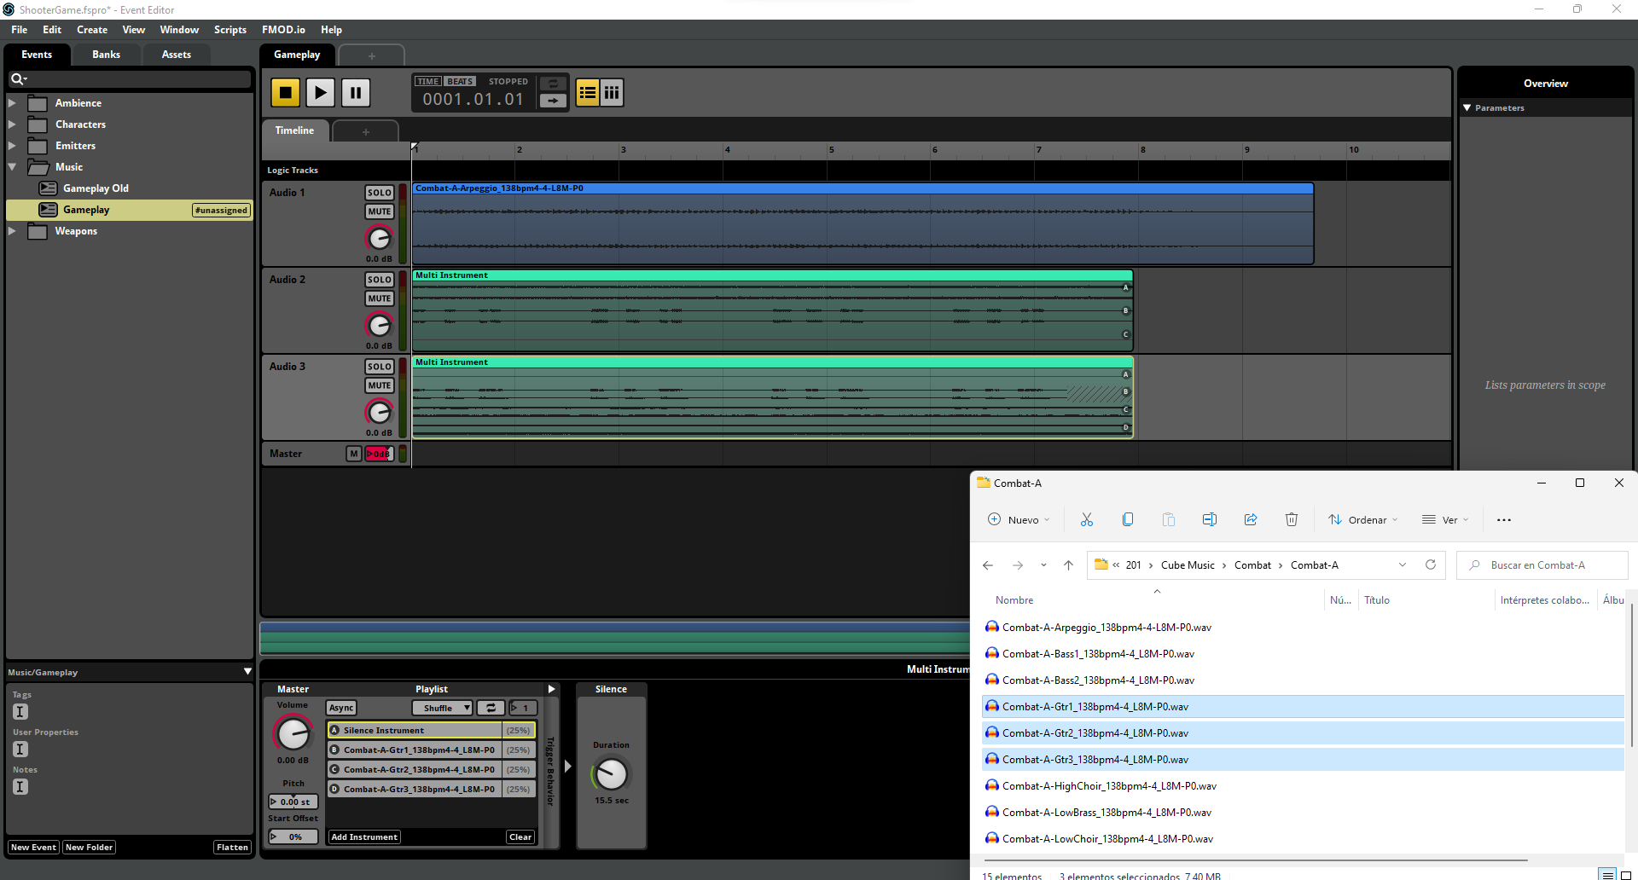Click the Master Volume knob in the instrument deck
The height and width of the screenshot is (880, 1638).
[293, 733]
